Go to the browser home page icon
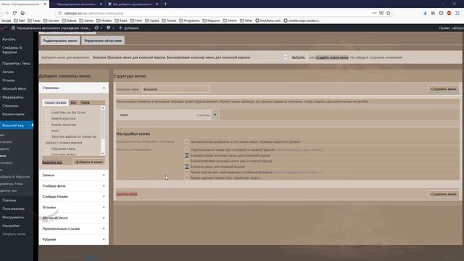The width and height of the screenshot is (464, 261). tap(22, 13)
